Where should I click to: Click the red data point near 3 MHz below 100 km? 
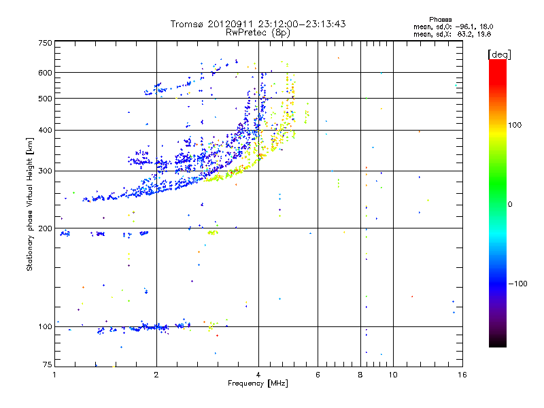click(217, 335)
